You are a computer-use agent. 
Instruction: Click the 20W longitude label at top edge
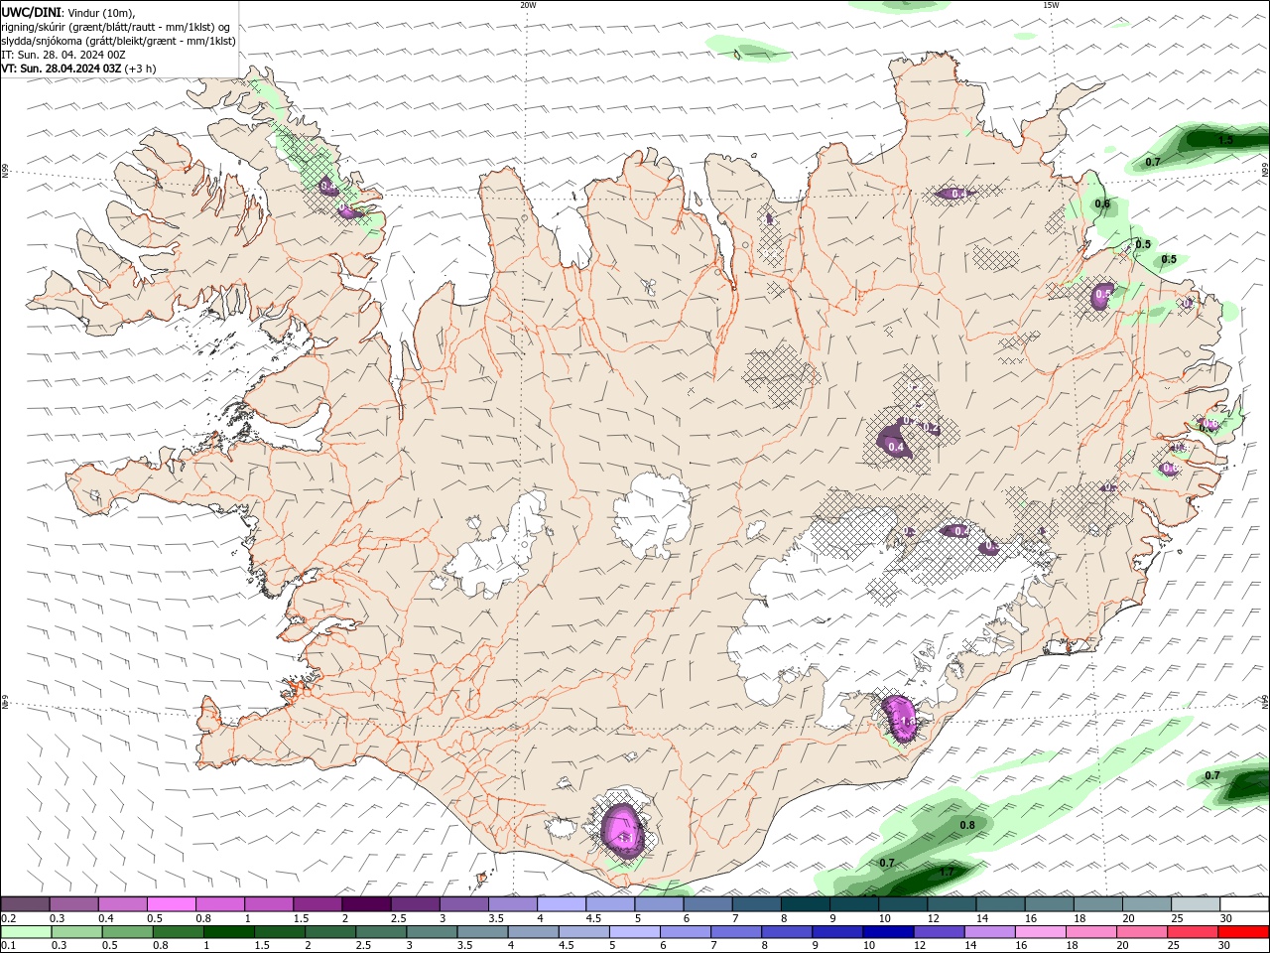(528, 5)
